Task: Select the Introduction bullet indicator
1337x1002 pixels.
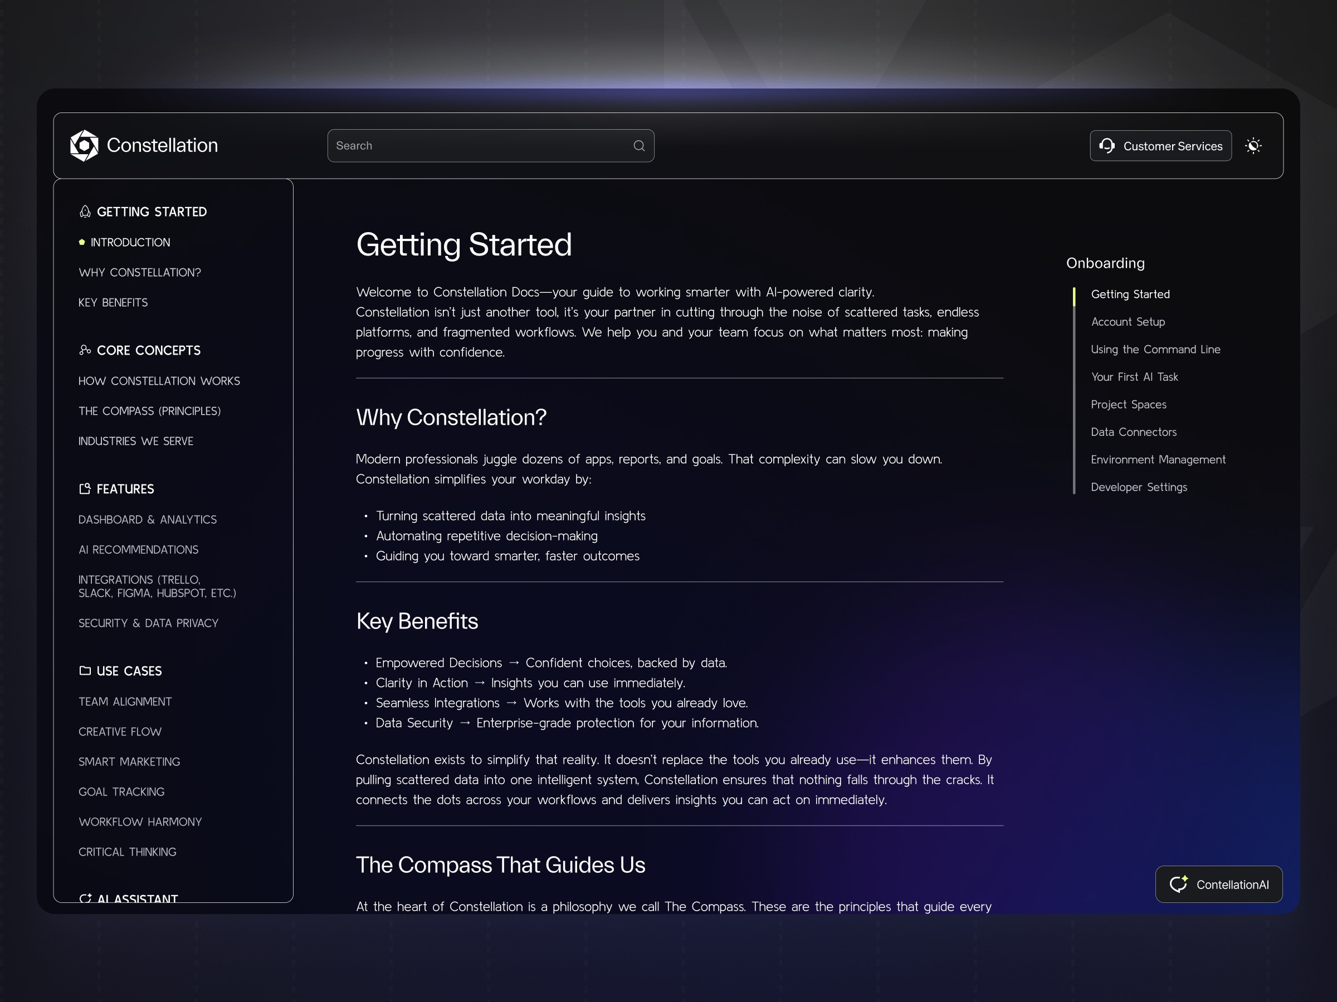Action: pos(83,242)
